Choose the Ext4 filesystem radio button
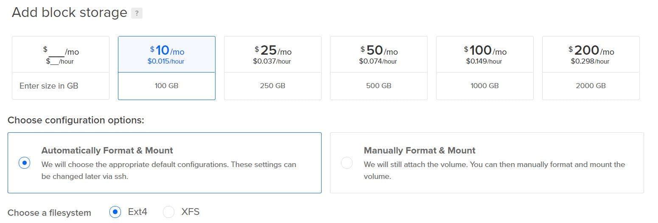This screenshot has width=658, height=223. (115, 212)
